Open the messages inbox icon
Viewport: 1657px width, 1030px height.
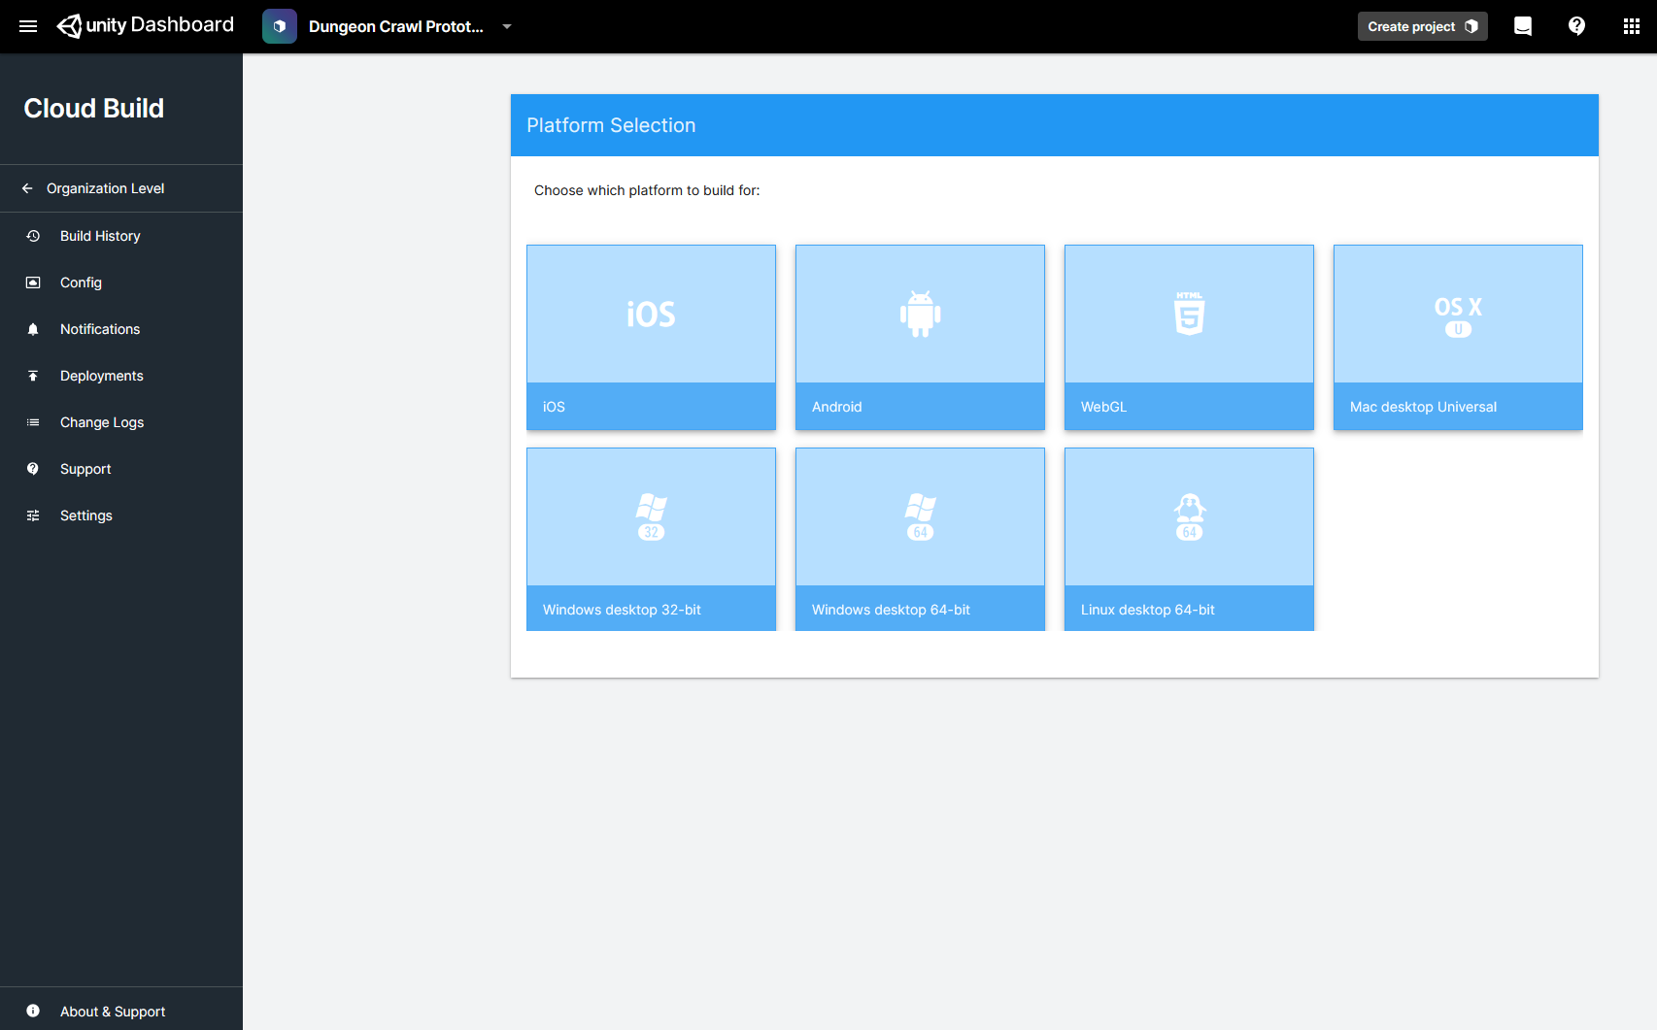pyautogui.click(x=1523, y=26)
